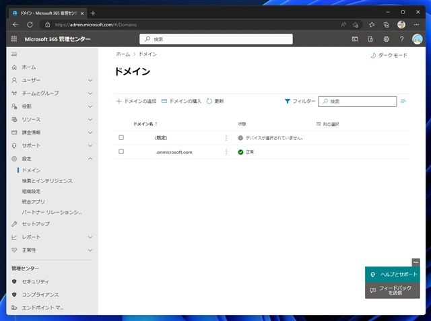
Task: Open the app launcher waffle icon
Action: coord(14,39)
